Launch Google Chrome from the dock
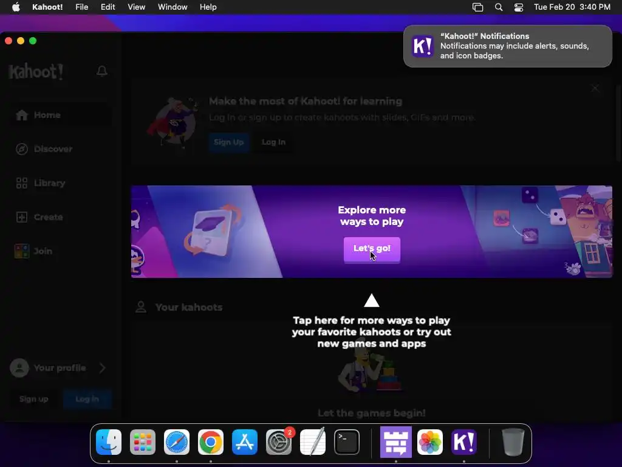 pos(211,442)
